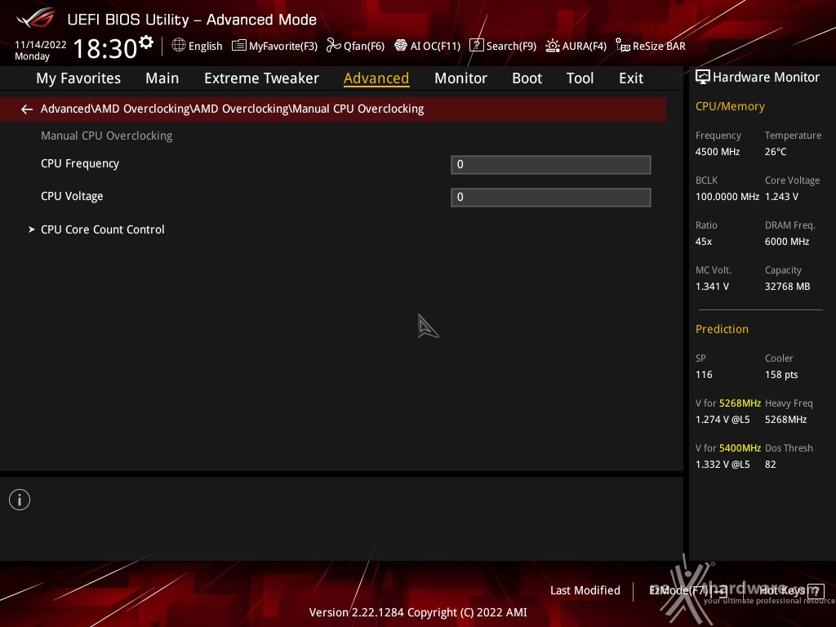Click the Hot Keys question mark icon

816,591
